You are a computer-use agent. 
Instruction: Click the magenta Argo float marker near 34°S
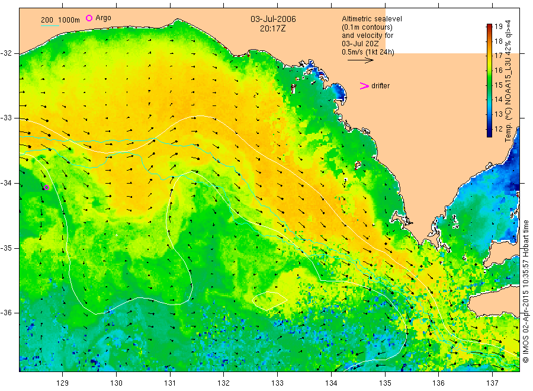click(47, 187)
